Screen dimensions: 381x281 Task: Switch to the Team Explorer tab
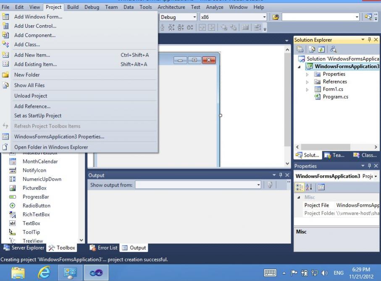pos(334,155)
